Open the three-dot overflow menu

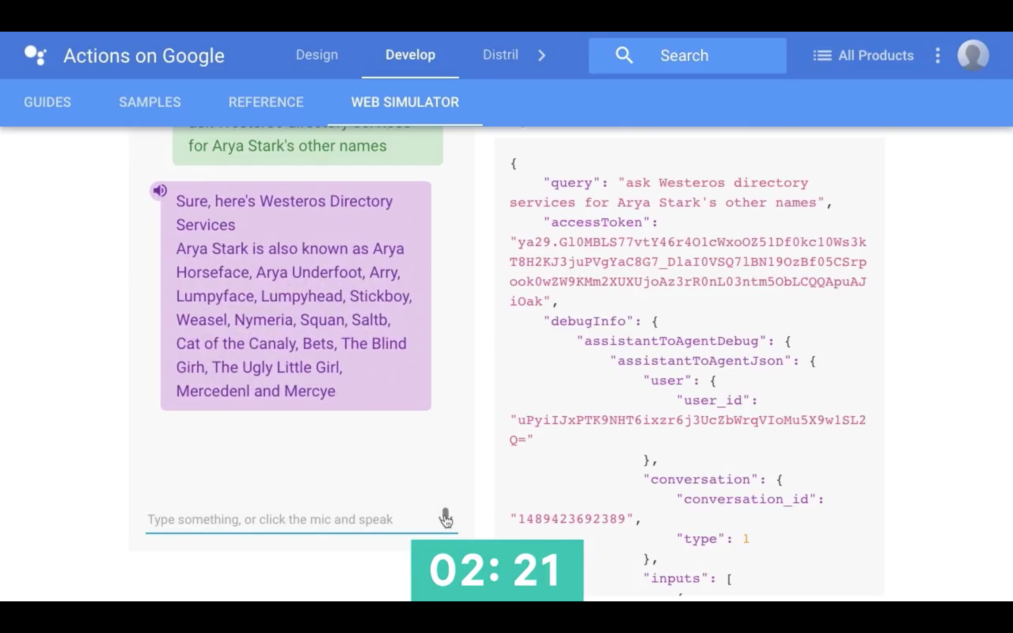pos(938,55)
